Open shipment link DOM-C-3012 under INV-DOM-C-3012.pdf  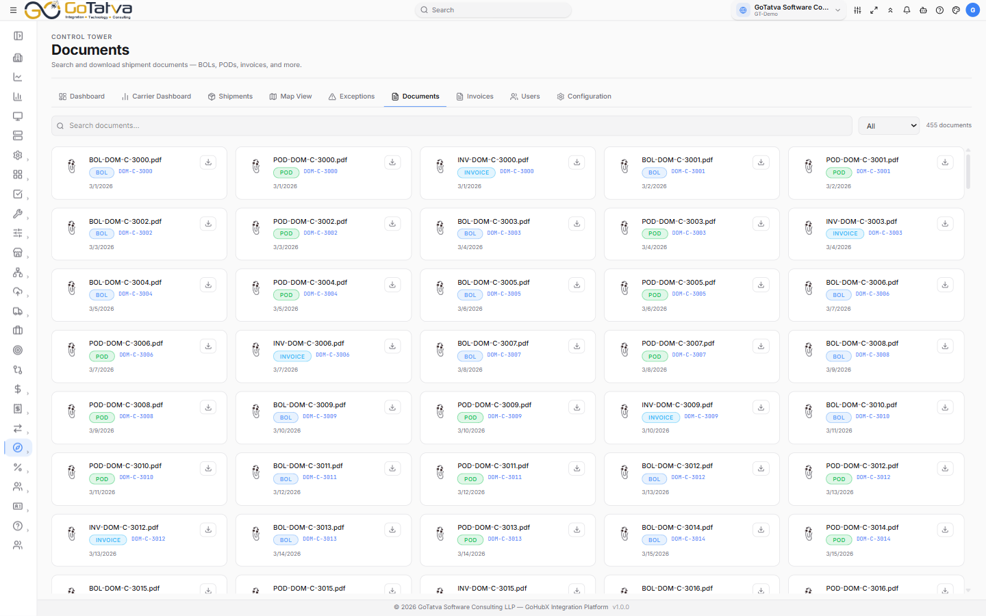tap(149, 539)
